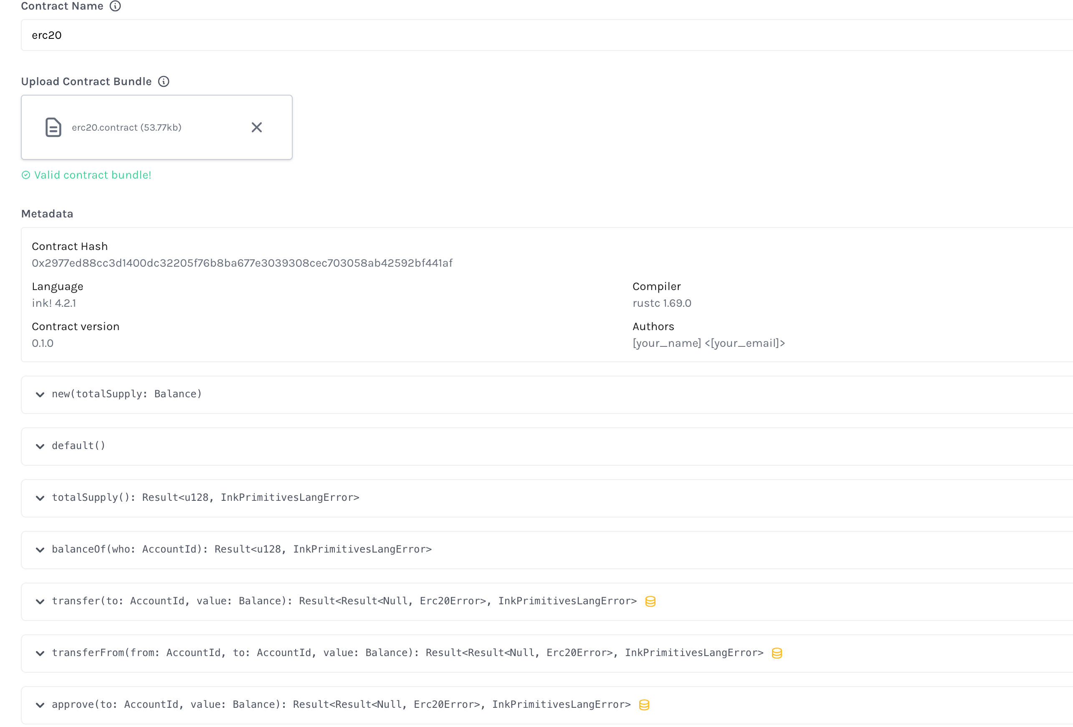
Task: Click the erc20.contract file document icon
Action: 53,127
